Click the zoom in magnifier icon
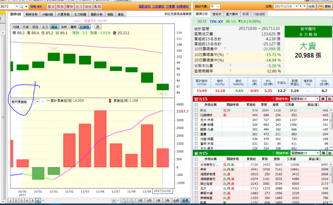Screen dimensions: 333x205 [131, 200]
